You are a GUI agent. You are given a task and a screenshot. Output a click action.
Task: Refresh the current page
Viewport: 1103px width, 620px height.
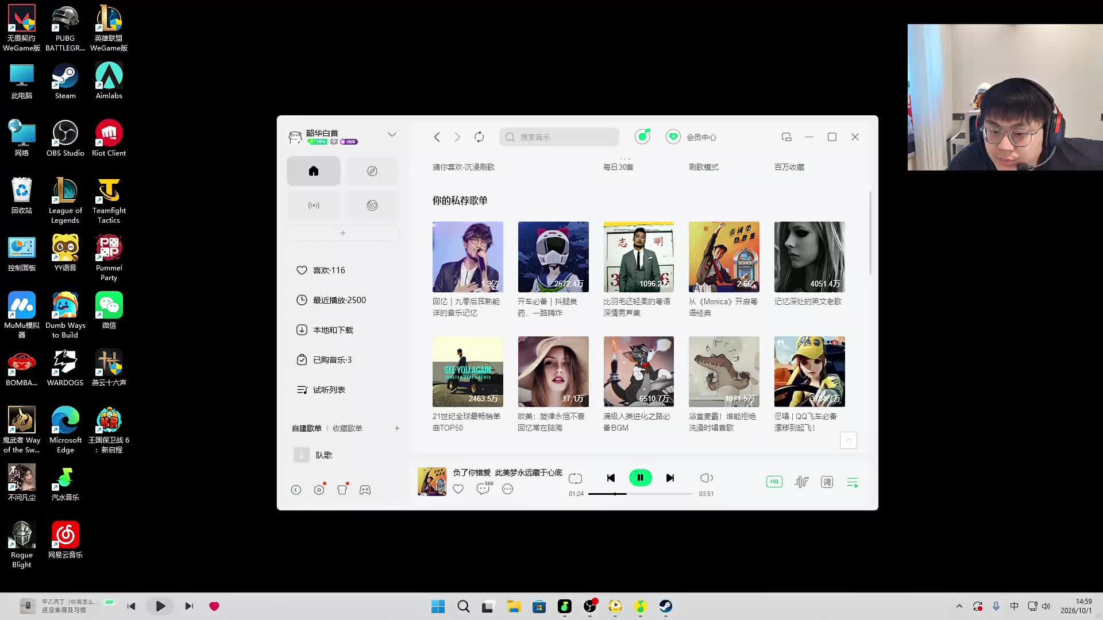click(479, 137)
